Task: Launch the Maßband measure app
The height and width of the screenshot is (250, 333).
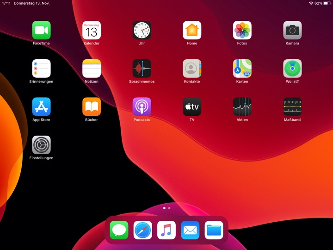Action: tap(292, 107)
